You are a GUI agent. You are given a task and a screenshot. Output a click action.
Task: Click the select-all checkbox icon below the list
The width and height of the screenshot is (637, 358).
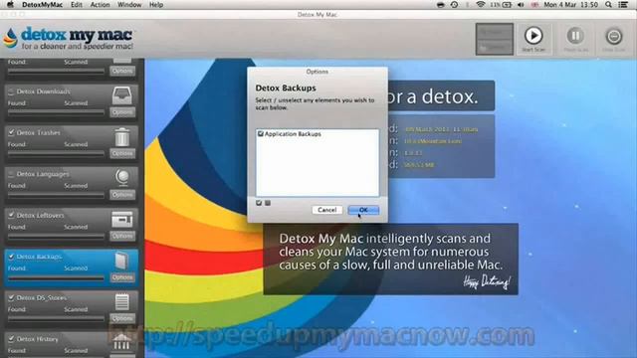(x=259, y=203)
